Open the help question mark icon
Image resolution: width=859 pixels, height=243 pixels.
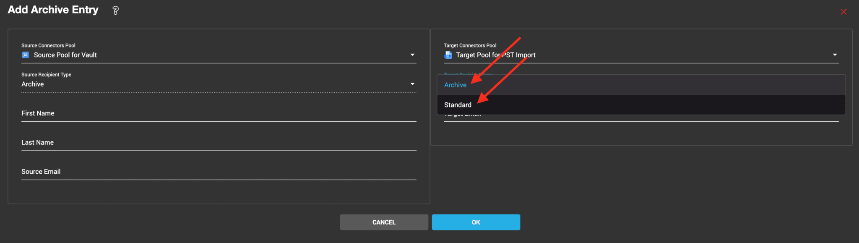tap(115, 10)
